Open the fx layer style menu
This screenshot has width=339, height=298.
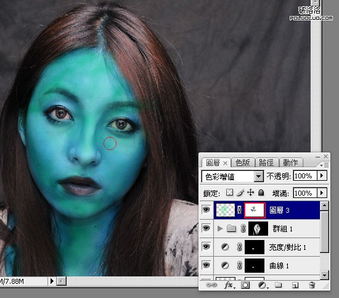click(x=229, y=286)
